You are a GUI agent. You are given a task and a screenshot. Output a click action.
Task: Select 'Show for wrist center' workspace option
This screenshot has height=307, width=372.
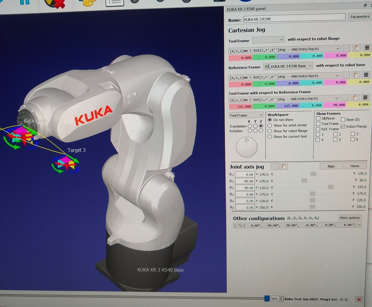(x=270, y=125)
